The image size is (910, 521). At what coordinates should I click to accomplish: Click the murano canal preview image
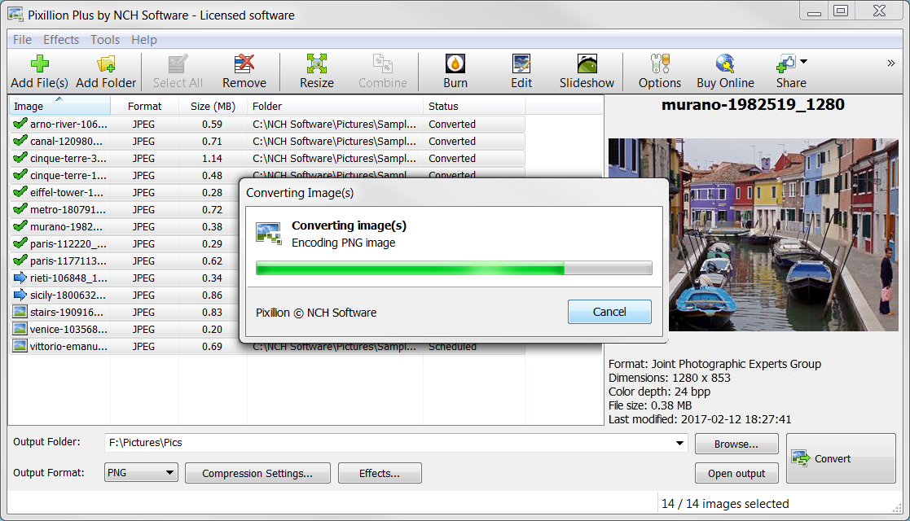pyautogui.click(x=754, y=234)
